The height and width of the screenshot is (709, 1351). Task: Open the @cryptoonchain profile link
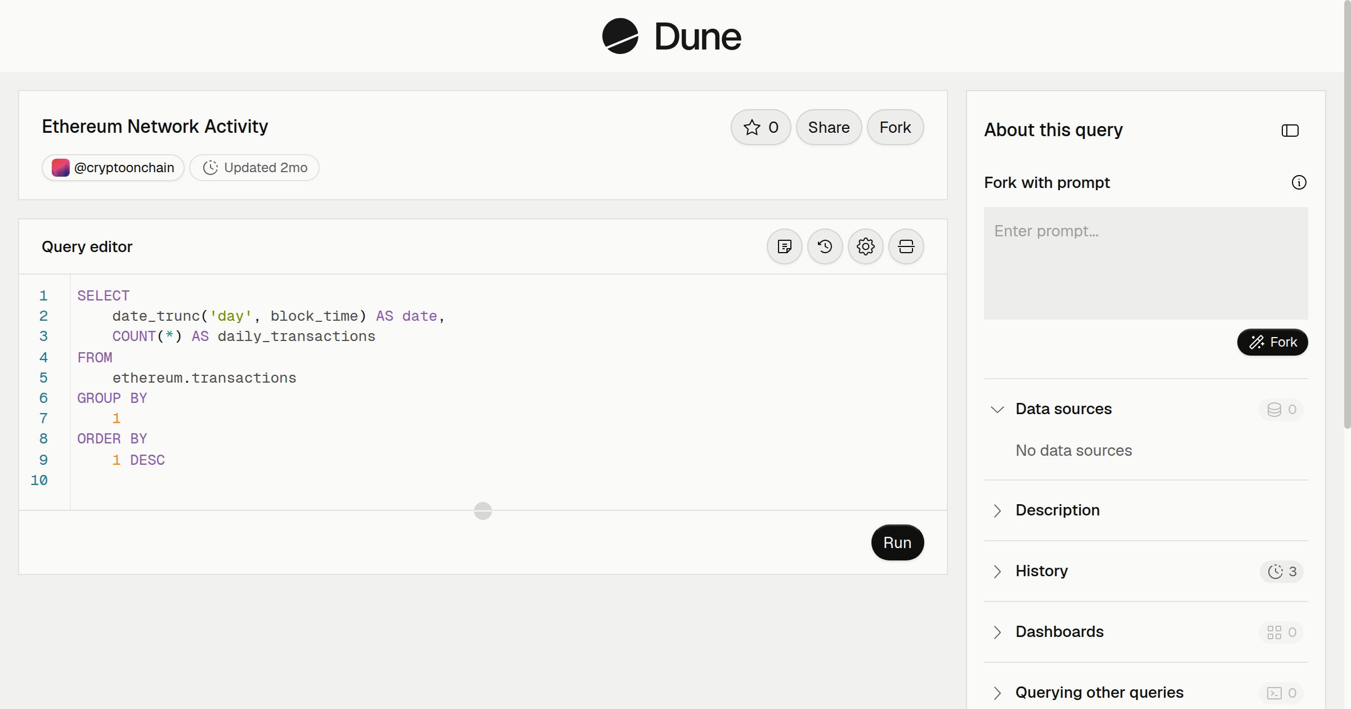113,168
